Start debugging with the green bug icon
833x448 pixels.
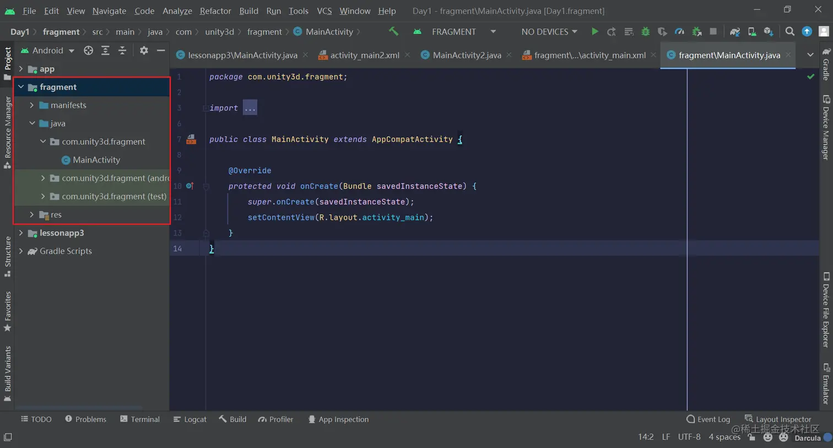[x=645, y=32]
